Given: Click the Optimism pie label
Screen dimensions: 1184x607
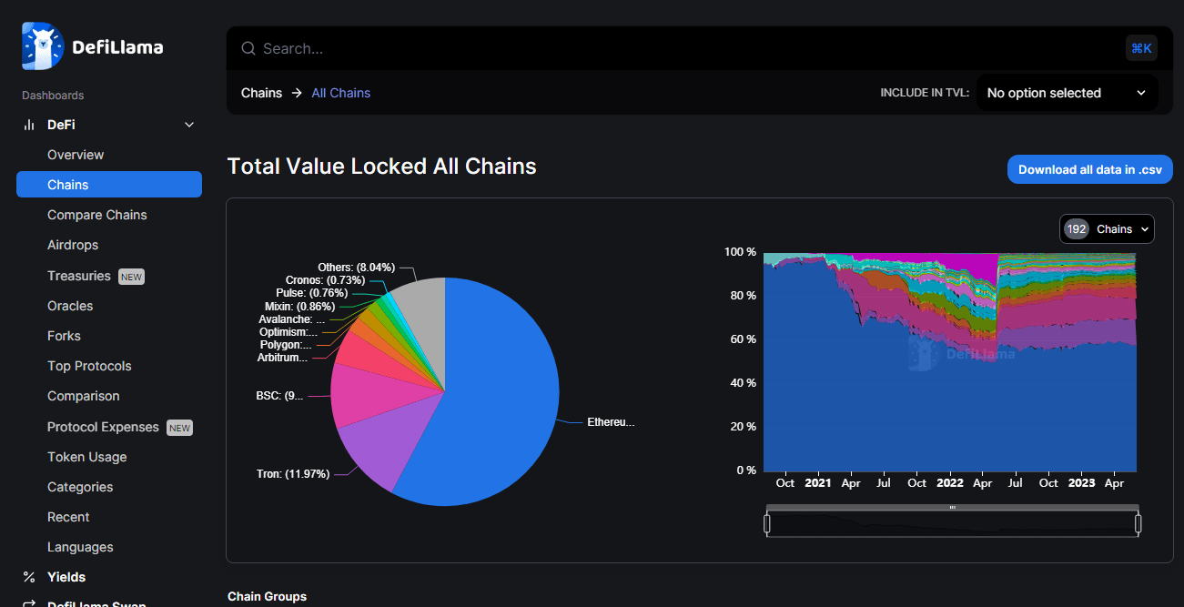Looking at the screenshot, I should 288,332.
